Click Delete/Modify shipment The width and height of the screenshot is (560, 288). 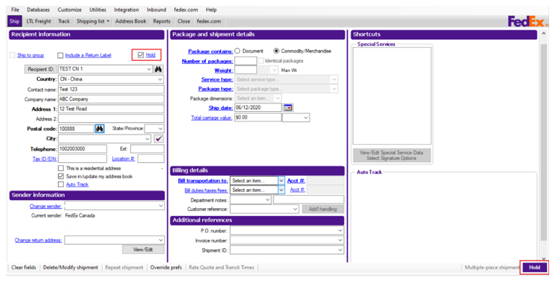(71, 268)
